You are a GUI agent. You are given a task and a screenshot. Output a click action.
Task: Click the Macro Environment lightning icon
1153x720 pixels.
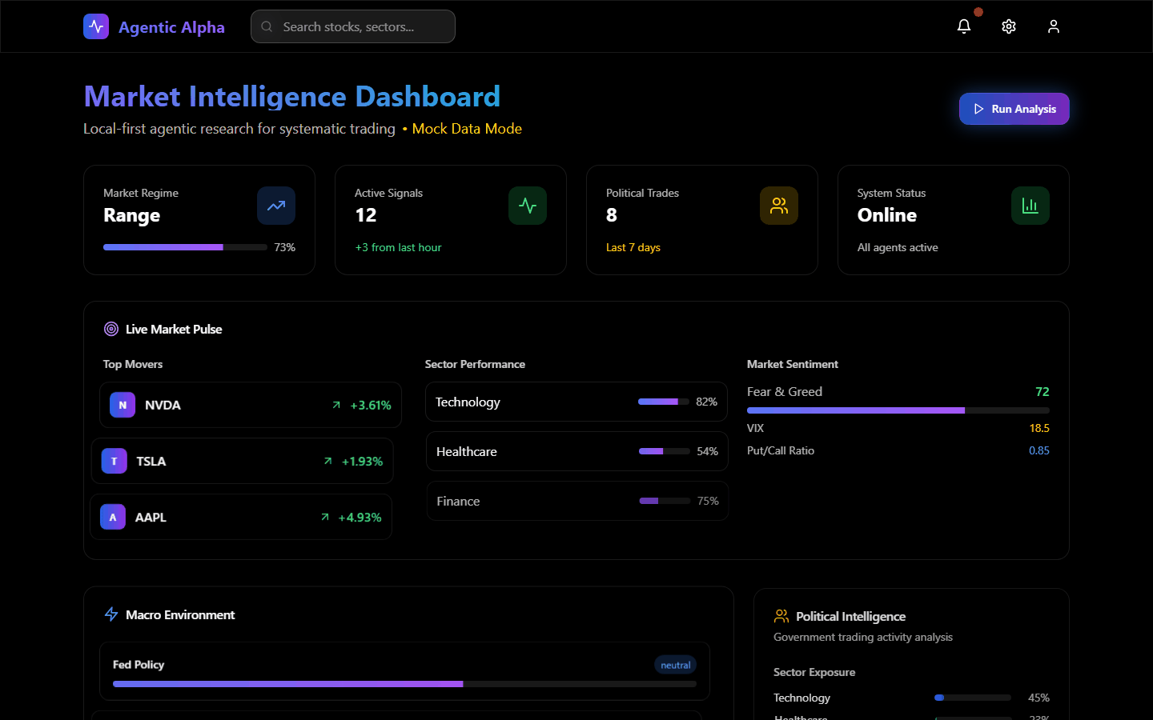click(x=111, y=614)
